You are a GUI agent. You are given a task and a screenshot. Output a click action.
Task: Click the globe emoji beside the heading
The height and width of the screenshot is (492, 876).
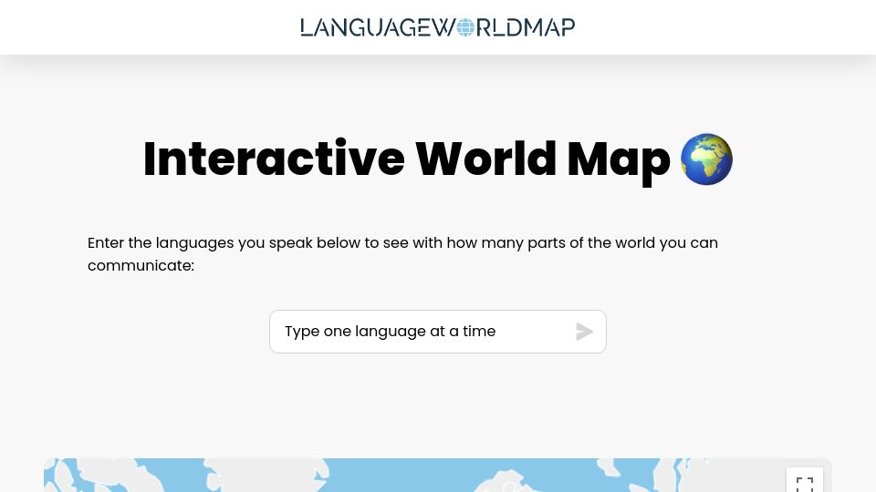pyautogui.click(x=706, y=159)
